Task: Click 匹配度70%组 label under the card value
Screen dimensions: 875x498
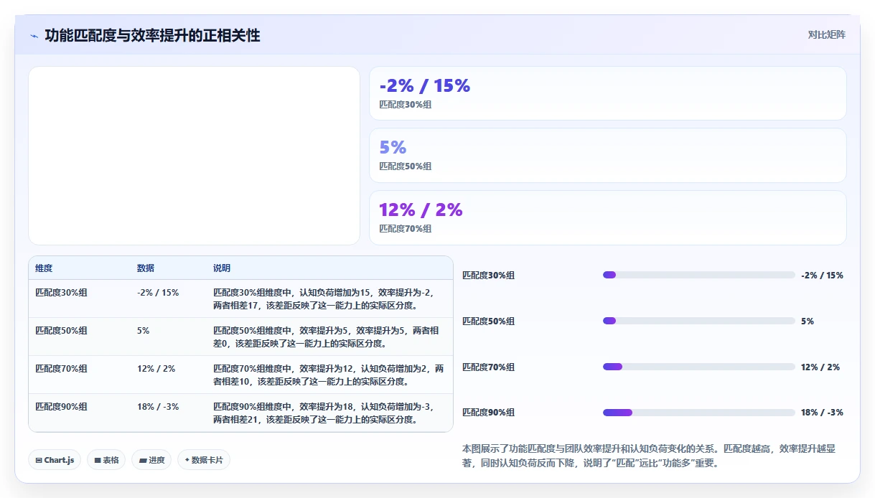Action: click(x=406, y=229)
